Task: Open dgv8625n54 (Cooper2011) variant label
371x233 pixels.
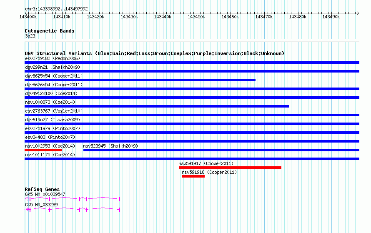Action: point(54,76)
